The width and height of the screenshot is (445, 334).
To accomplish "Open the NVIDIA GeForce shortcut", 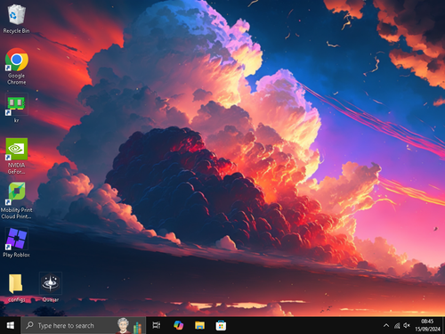I will (x=16, y=156).
